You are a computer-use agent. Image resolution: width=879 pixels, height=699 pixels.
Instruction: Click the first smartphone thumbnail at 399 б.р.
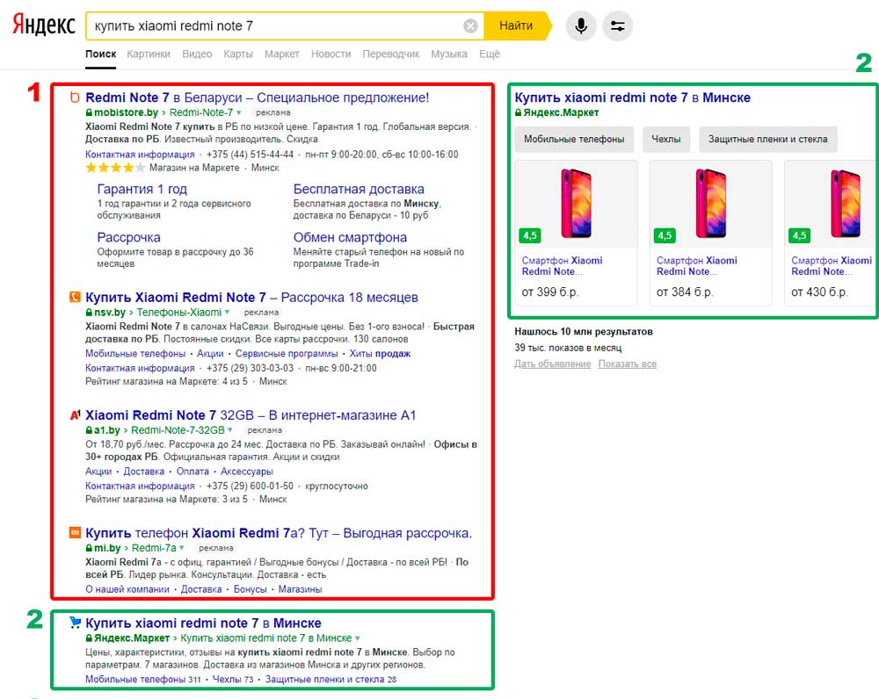(x=575, y=205)
